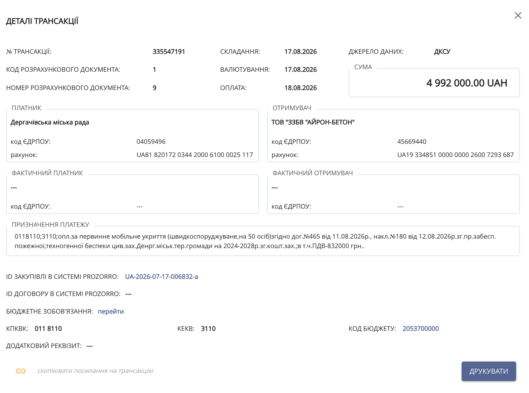Click КПКВК value 011 8110
The height and width of the screenshot is (393, 529).
tap(48, 329)
